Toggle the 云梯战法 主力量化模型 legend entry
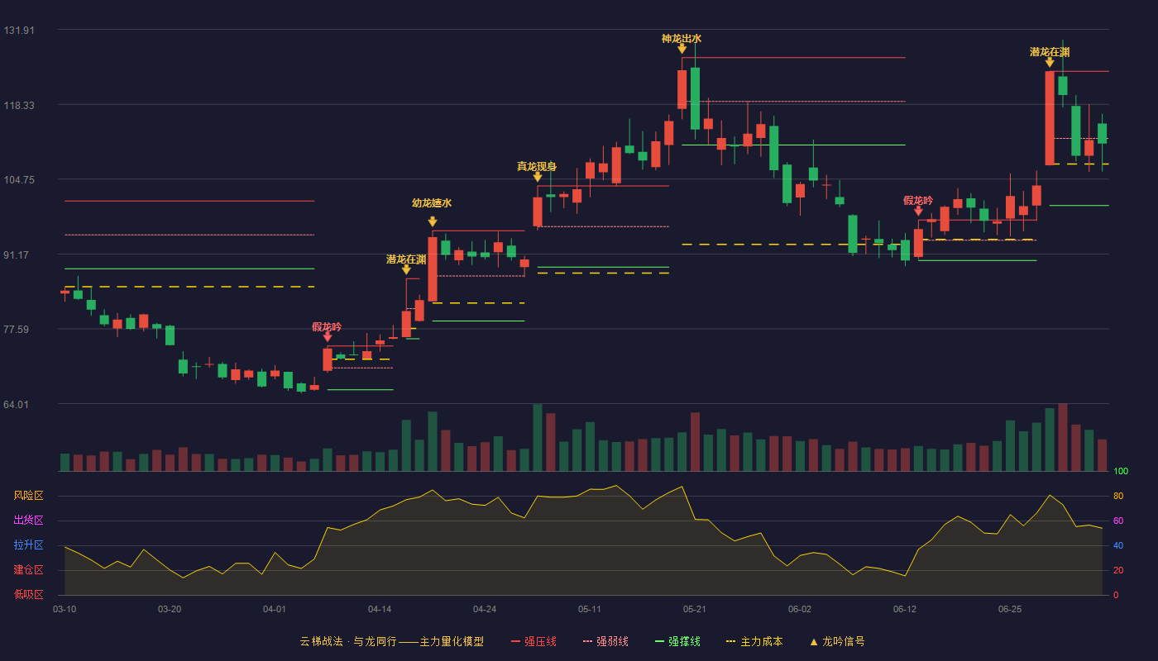The height and width of the screenshot is (661, 1158). (x=391, y=641)
